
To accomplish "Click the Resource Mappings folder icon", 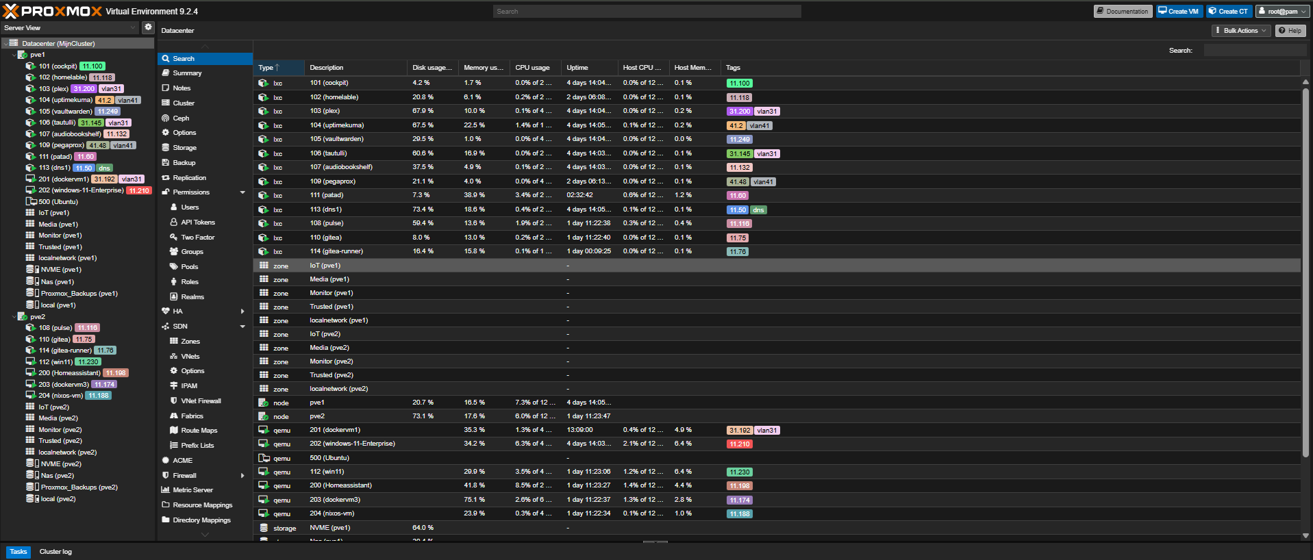I will coord(166,505).
